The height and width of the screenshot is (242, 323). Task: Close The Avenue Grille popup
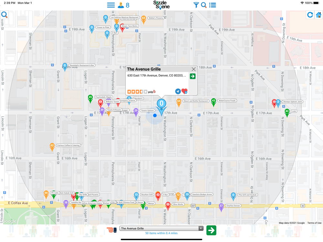click(x=193, y=69)
